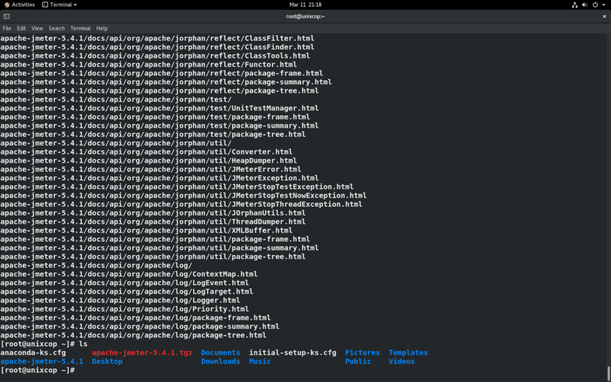Click initial-setup-ks.cfg file name
Image resolution: width=611 pixels, height=382 pixels.
click(x=292, y=352)
